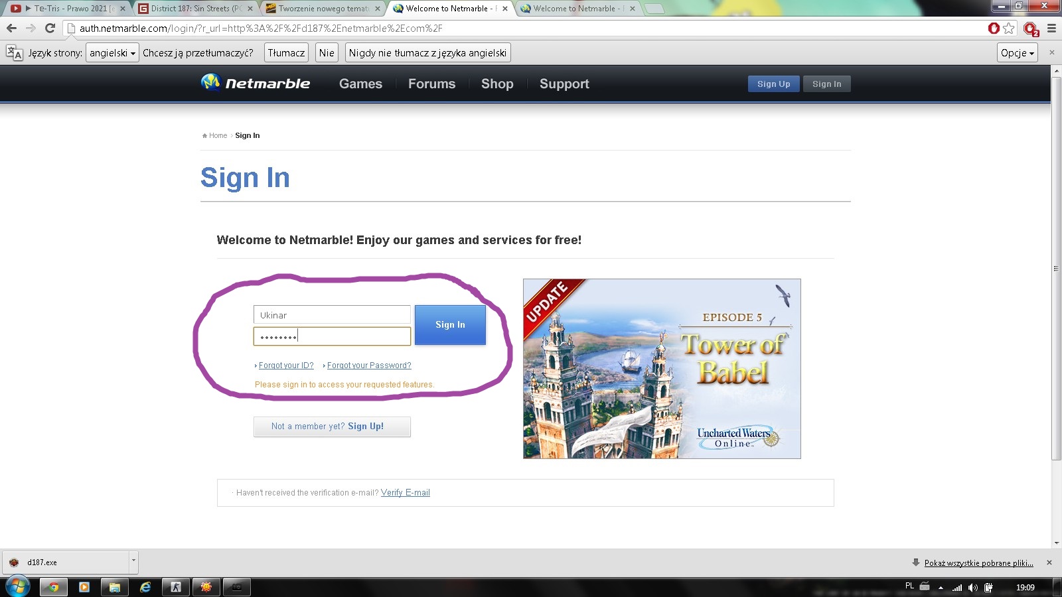
Task: Switch to the Te-Tris - Prawo 2021 tab
Action: [x=68, y=9]
